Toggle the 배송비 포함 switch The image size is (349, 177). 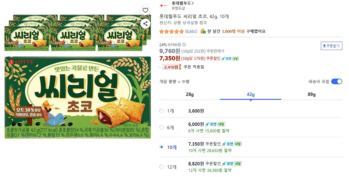[x=336, y=81]
